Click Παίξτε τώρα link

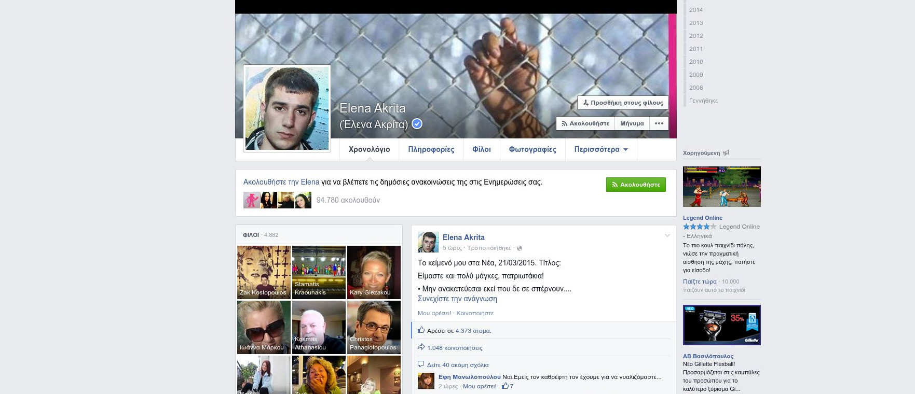[700, 282]
